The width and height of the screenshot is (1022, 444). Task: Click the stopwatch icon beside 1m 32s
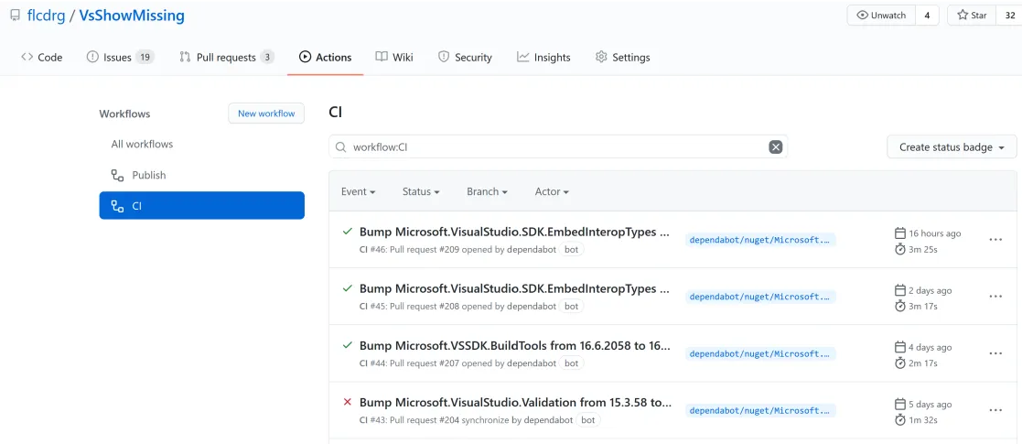(900, 420)
